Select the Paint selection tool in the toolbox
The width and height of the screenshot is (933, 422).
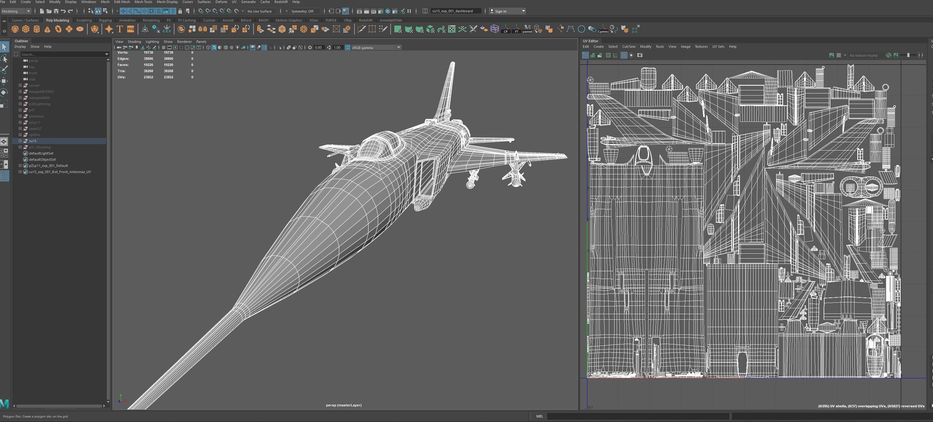tap(4, 69)
